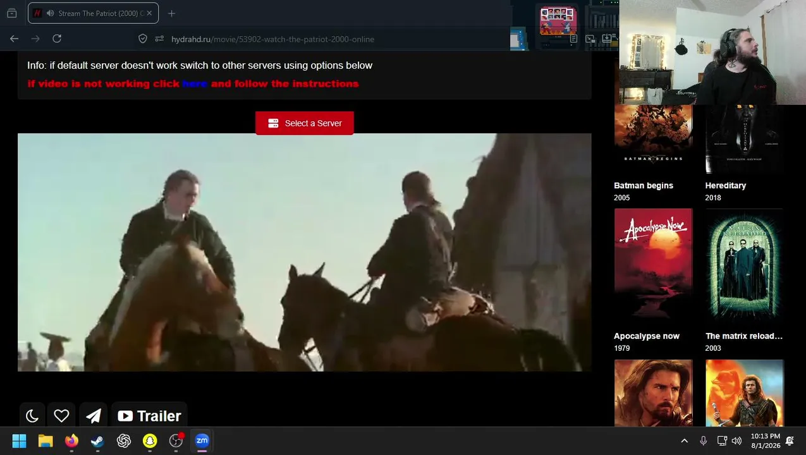Click the microphone tray icon
Viewport: 806px width, 455px height.
[704, 441]
